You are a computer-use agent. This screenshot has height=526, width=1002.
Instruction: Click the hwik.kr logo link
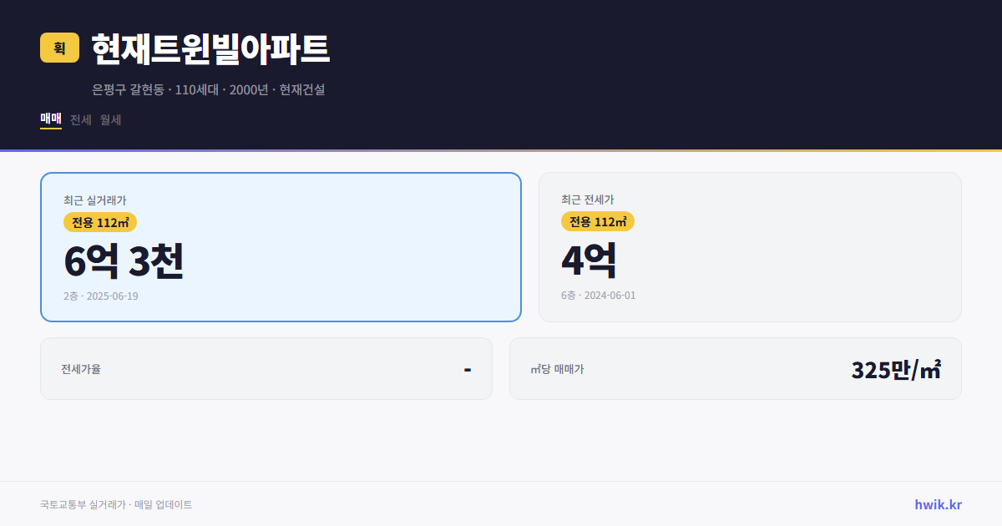pos(937,504)
